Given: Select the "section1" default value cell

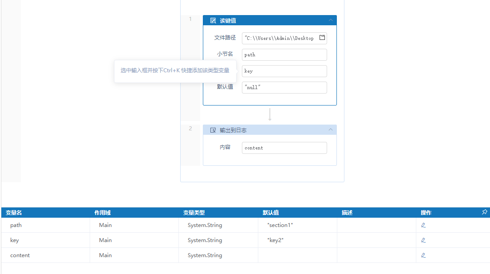Looking at the screenshot, I should (x=280, y=225).
